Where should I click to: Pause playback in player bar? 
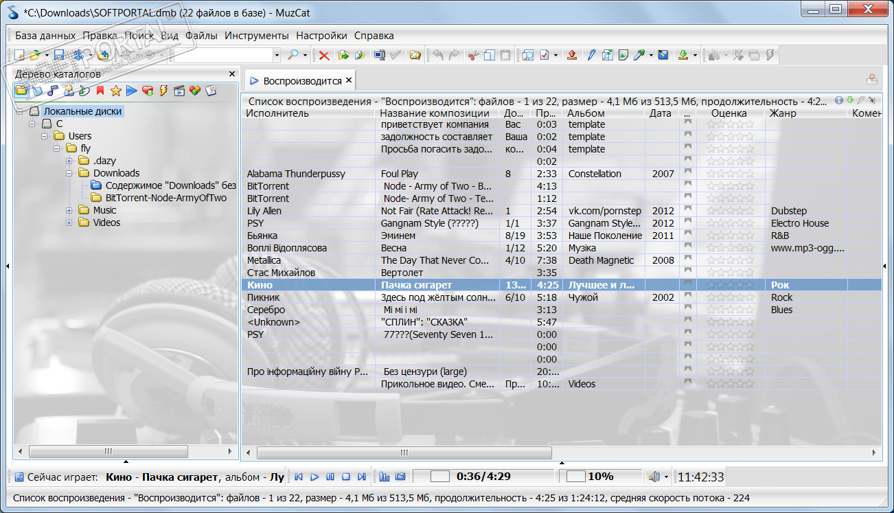point(330,477)
